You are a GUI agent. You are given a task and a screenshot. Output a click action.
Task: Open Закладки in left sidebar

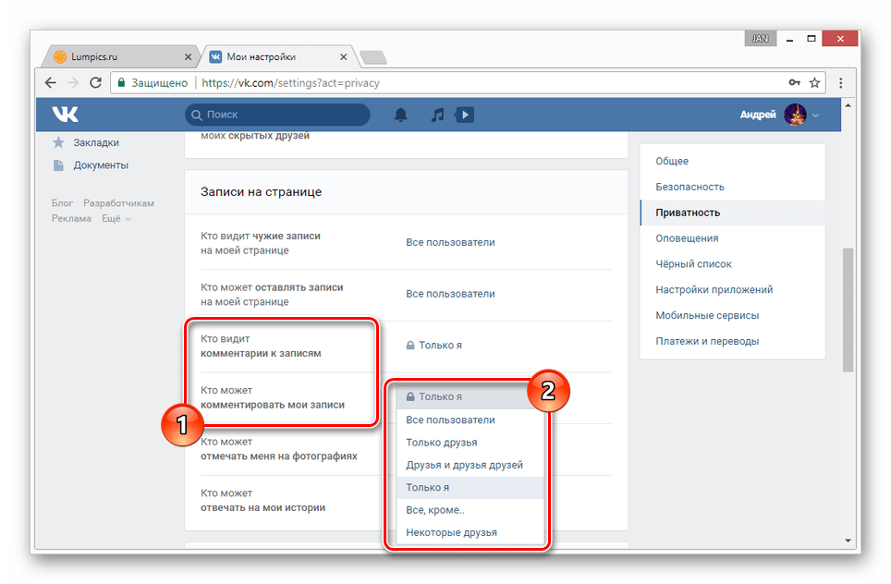[x=96, y=142]
